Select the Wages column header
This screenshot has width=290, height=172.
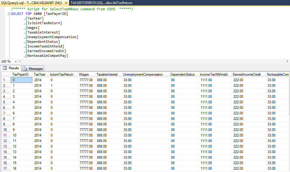(x=86, y=75)
